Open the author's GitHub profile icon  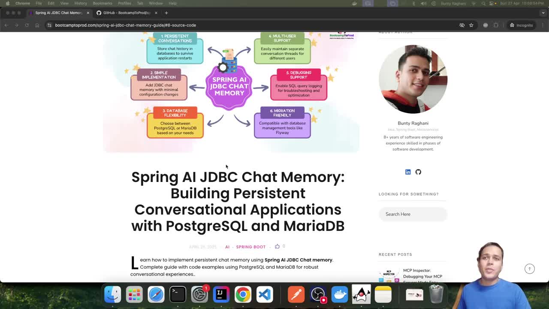[418, 172]
